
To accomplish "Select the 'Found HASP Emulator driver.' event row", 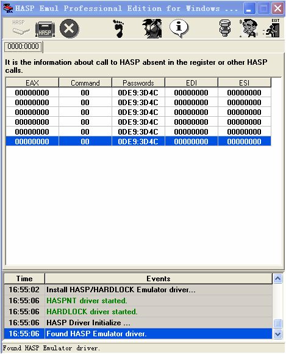I will [x=138, y=334].
